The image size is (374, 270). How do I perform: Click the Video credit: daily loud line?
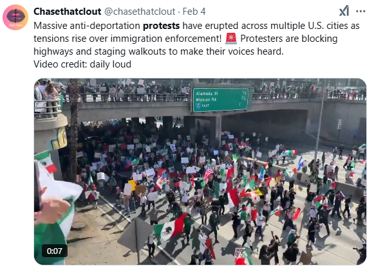coord(82,64)
